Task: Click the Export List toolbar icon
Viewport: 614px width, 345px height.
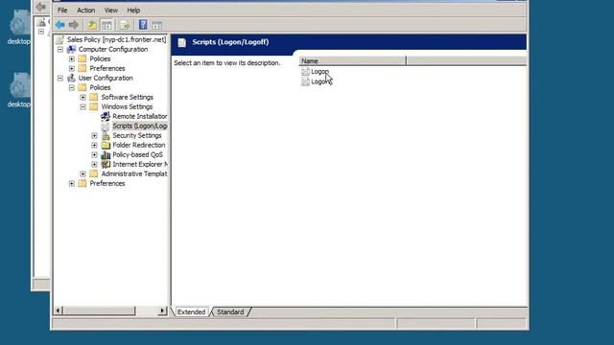Action: (125, 25)
